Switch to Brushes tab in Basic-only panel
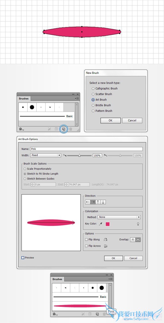164x323 pixels. [24, 99]
